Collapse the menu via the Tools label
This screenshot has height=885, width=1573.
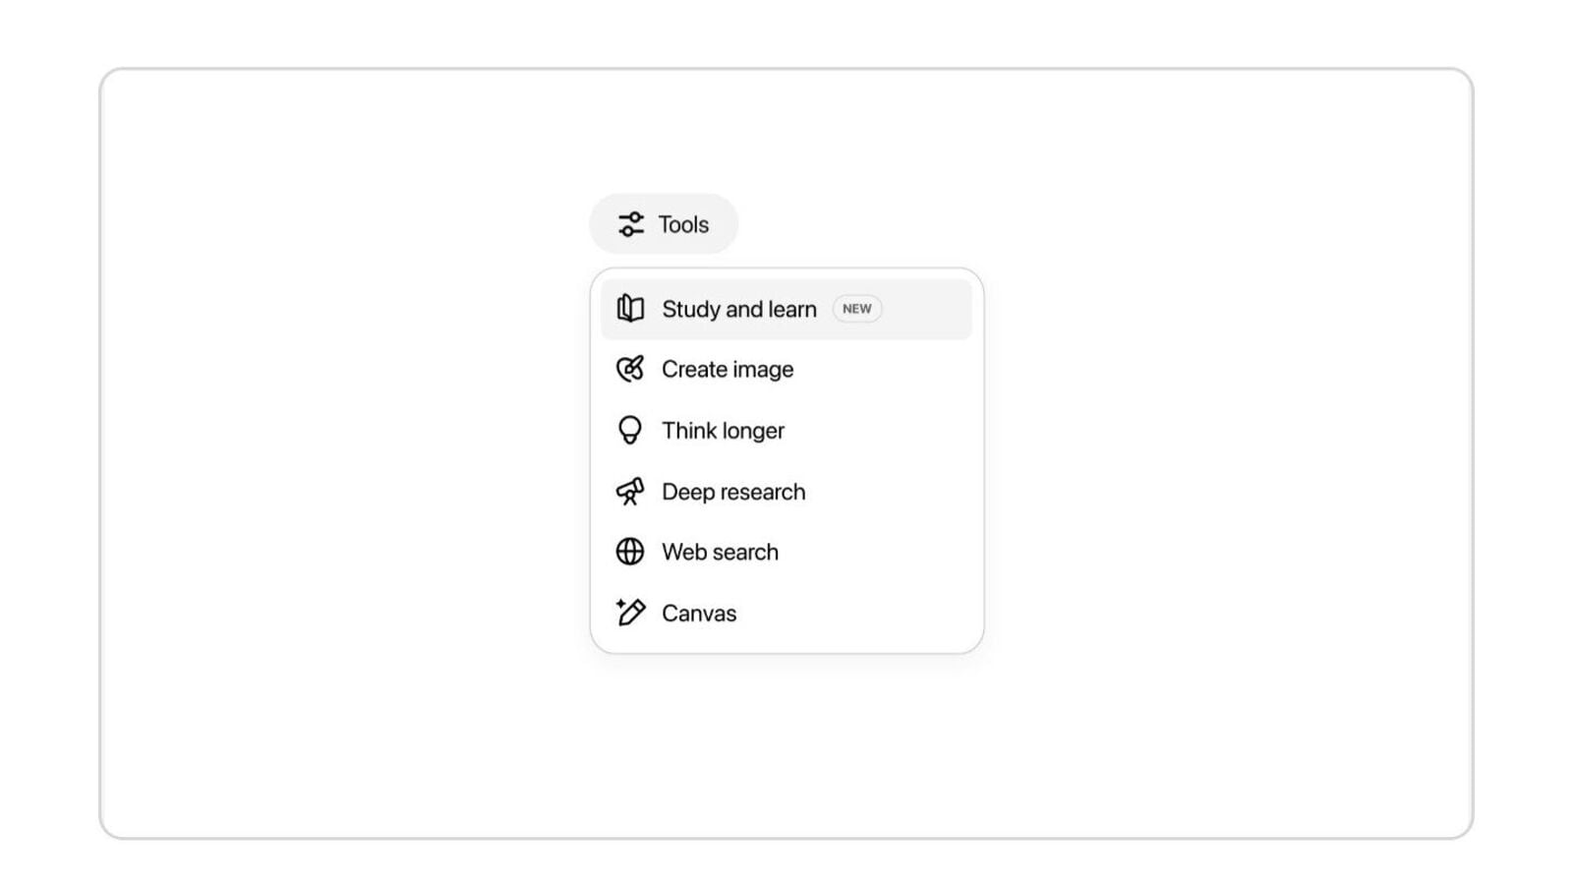pyautogui.click(x=683, y=224)
